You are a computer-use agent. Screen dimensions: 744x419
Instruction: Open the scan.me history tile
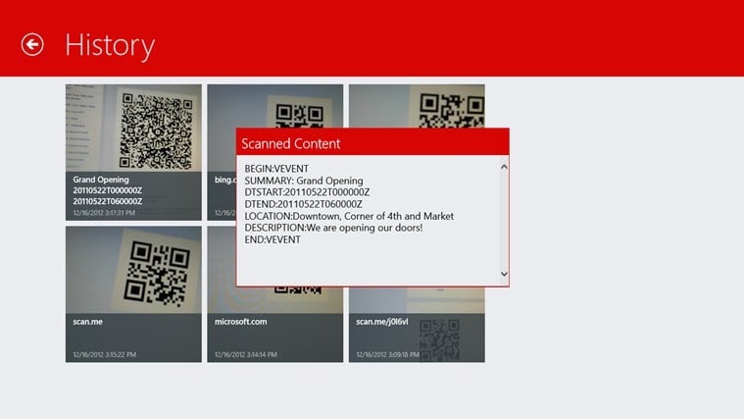pyautogui.click(x=133, y=294)
